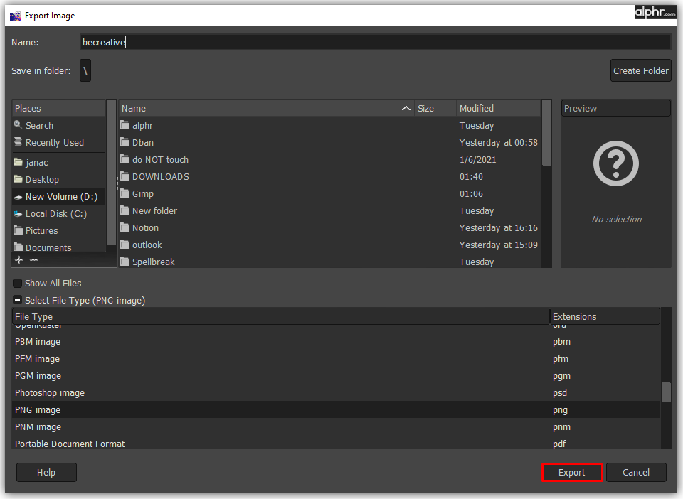Sort files by Modified column
Image resolution: width=683 pixels, height=499 pixels.
(x=499, y=108)
